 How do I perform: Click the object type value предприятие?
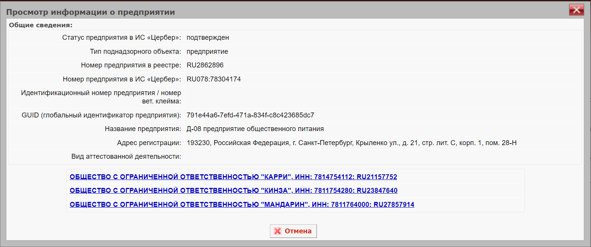[207, 52]
